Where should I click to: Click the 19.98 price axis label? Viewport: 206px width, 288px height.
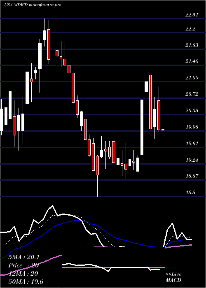click(192, 127)
